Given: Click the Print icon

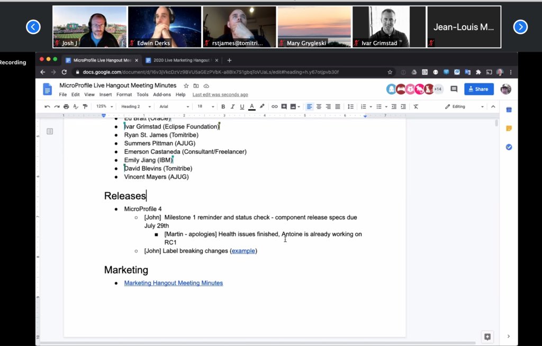Looking at the screenshot, I should (66, 106).
